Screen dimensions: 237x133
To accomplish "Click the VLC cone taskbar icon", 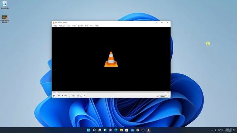I will (x=148, y=130).
